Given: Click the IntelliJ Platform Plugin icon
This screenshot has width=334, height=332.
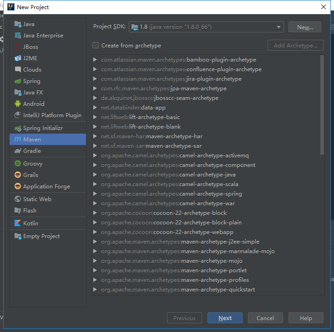Looking at the screenshot, I should 18,115.
